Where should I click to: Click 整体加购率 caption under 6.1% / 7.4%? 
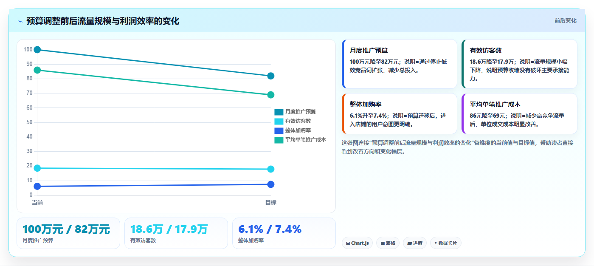pos(251,241)
